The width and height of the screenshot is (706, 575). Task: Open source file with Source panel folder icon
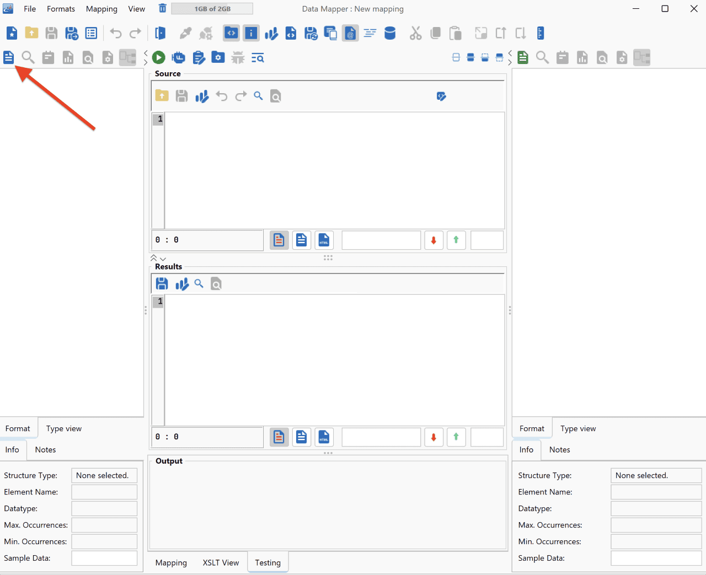[162, 96]
